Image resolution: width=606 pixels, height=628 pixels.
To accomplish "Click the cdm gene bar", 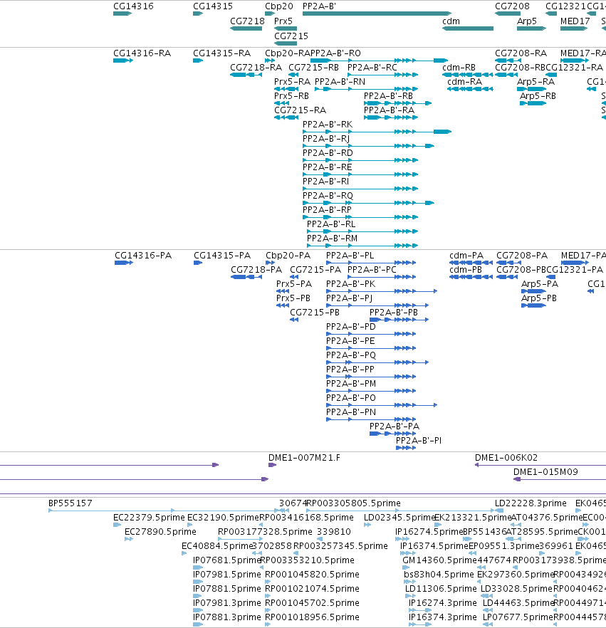I will (468, 28).
